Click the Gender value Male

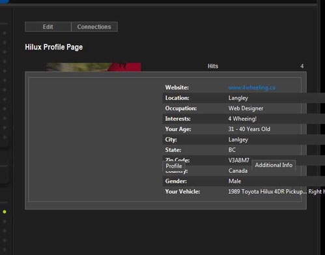tap(234, 181)
